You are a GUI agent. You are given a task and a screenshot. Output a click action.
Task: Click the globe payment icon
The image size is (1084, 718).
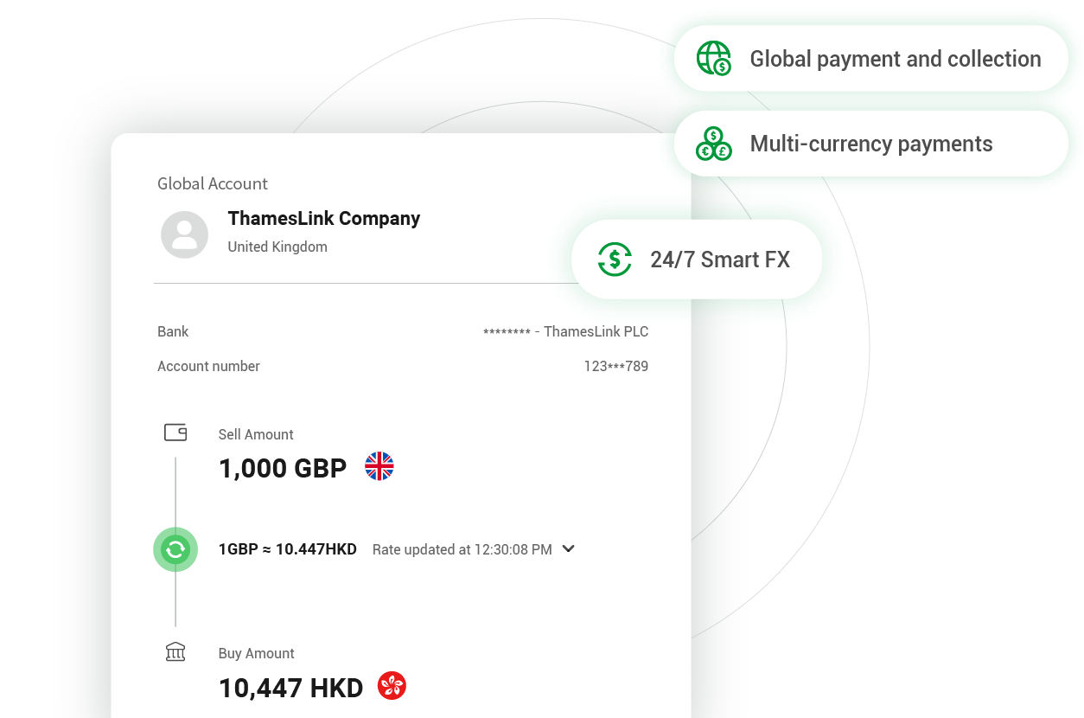[714, 59]
